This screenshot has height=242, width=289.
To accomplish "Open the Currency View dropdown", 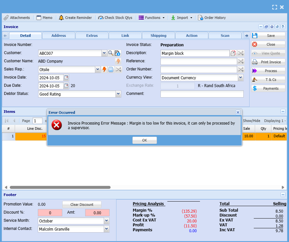I will 240,78.
